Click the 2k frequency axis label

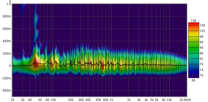pos(129,100)
